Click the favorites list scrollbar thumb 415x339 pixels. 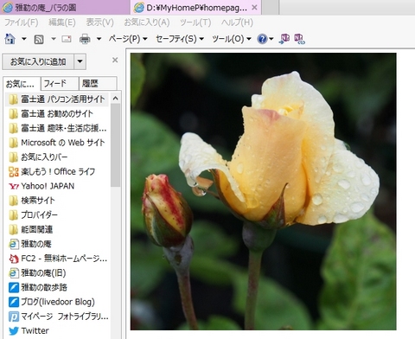click(116, 145)
